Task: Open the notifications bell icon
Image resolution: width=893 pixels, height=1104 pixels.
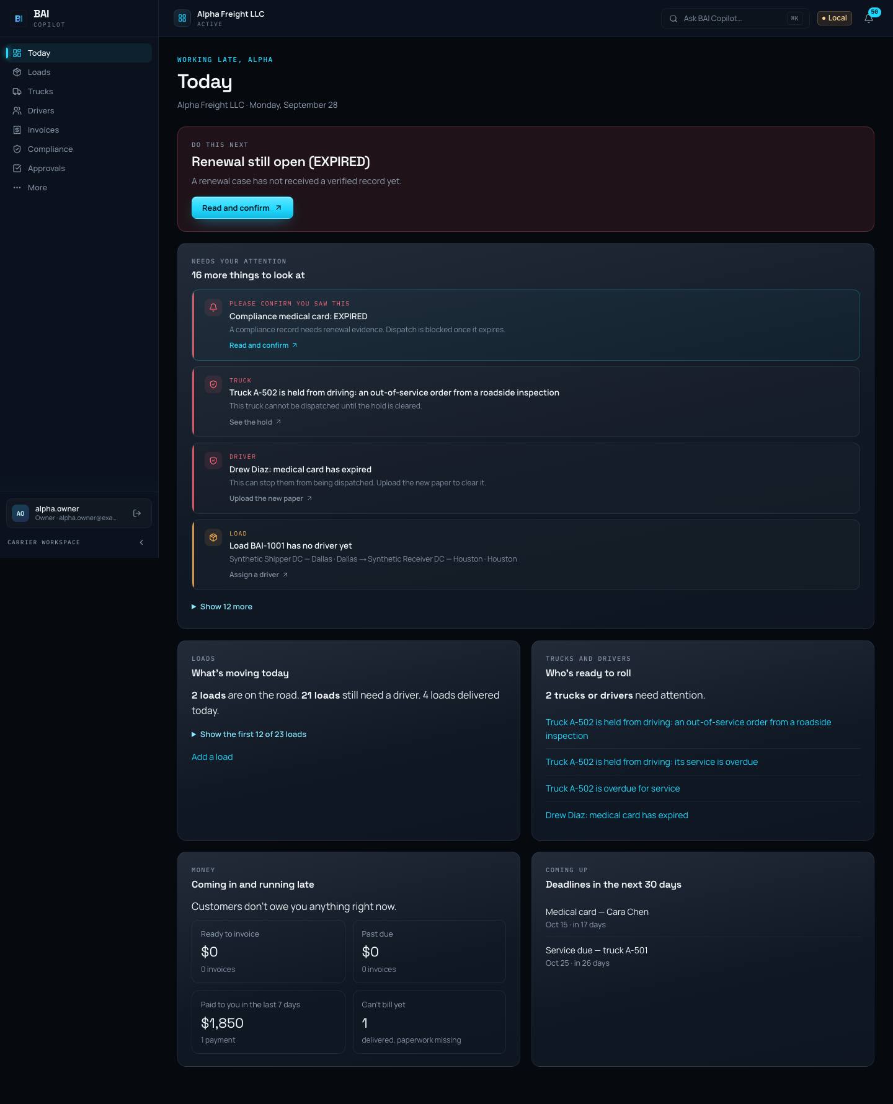Action: (x=869, y=19)
